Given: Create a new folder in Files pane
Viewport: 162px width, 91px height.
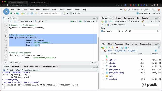Looking at the screenshot, I should coord(103,48).
